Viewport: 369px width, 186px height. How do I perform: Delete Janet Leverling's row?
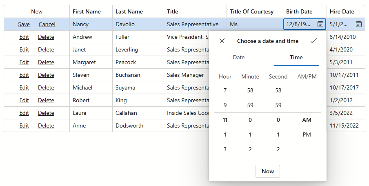46,50
